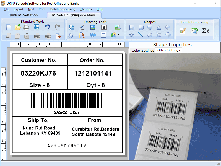The image size is (221, 166).
Task: Open the Print menu
Action: pyautogui.click(x=42, y=9)
